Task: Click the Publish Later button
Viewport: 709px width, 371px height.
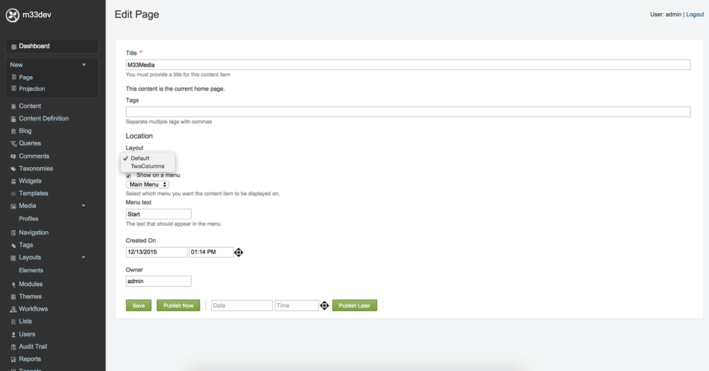Action: pyautogui.click(x=354, y=305)
